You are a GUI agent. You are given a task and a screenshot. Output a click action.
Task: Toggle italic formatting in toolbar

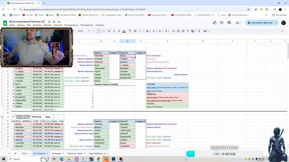114,31
